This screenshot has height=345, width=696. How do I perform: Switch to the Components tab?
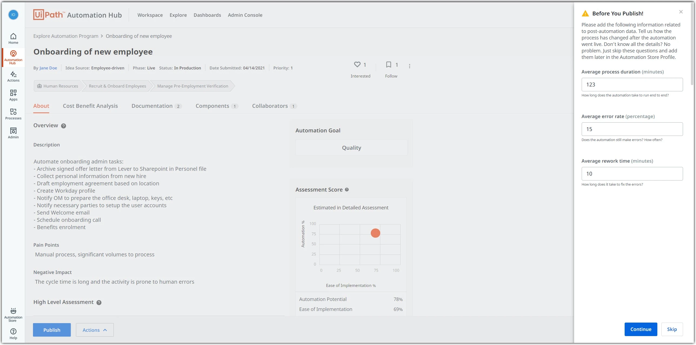pos(217,106)
